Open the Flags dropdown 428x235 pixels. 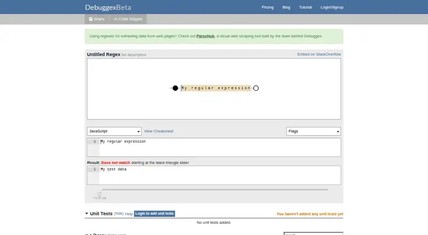pyautogui.click(x=314, y=131)
